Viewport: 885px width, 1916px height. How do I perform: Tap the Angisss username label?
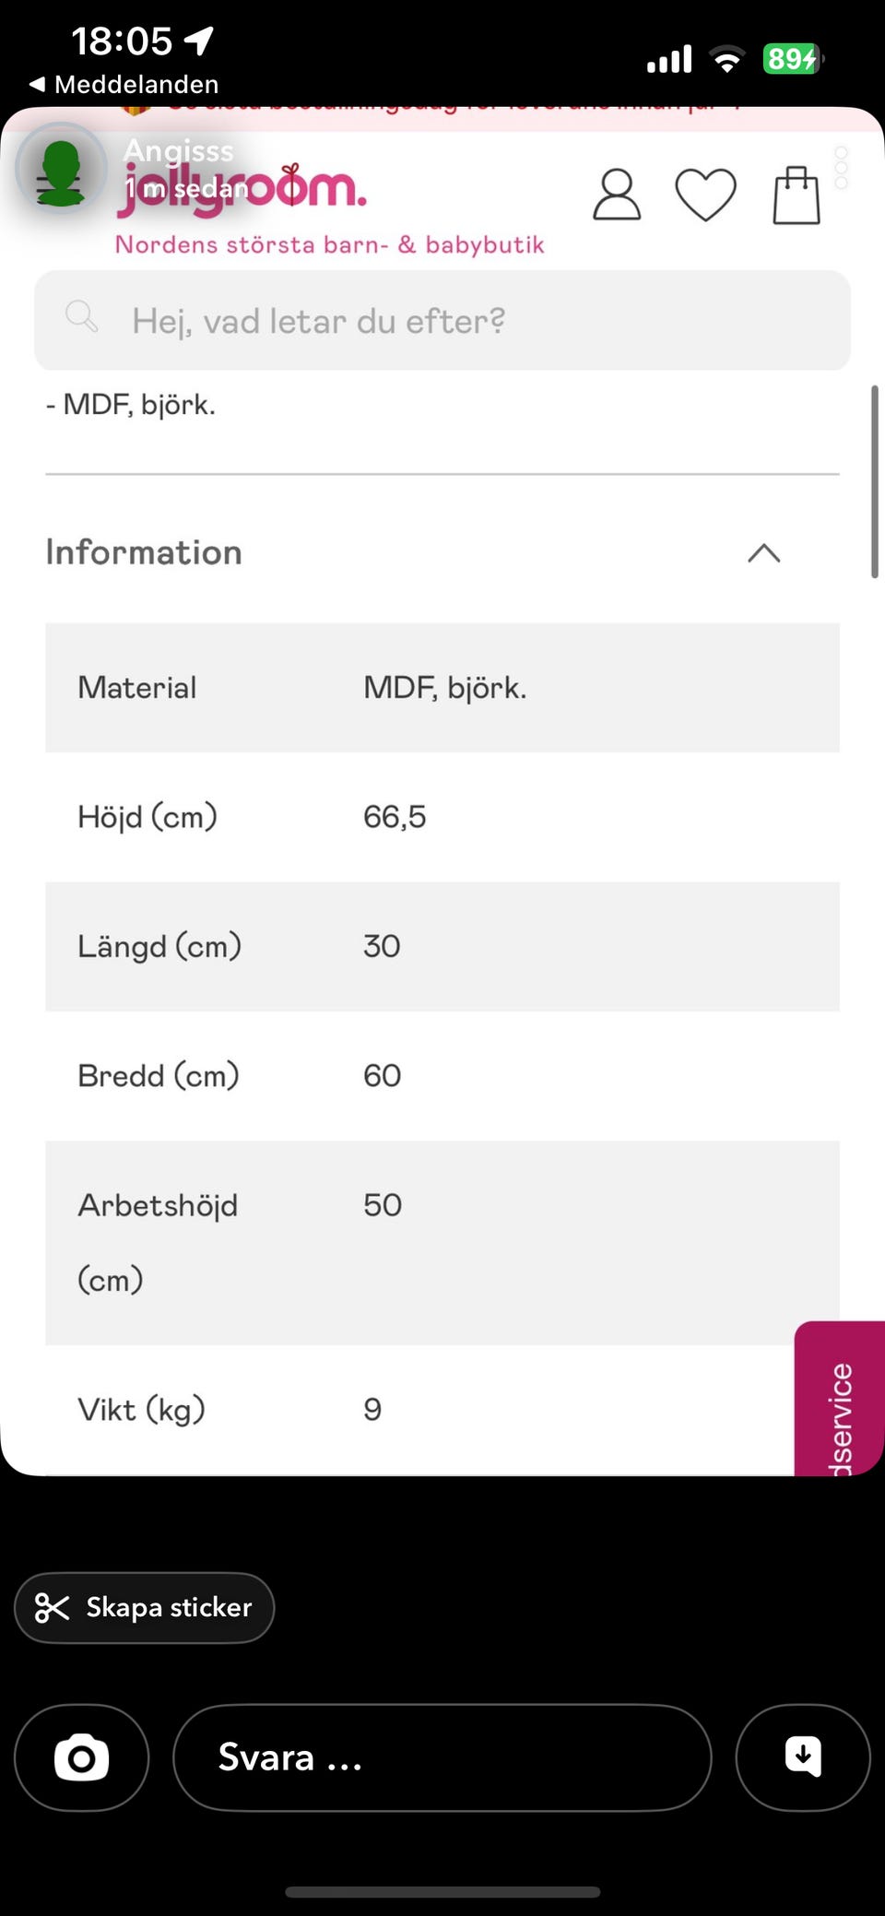click(179, 149)
